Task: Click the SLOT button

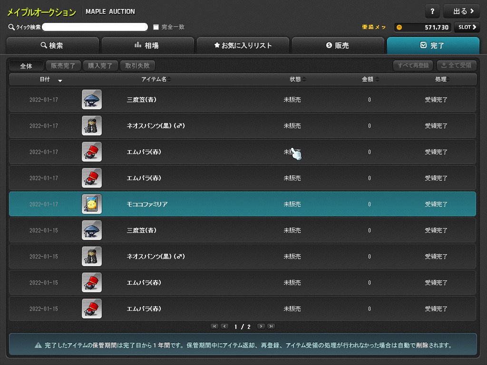Action: [467, 27]
